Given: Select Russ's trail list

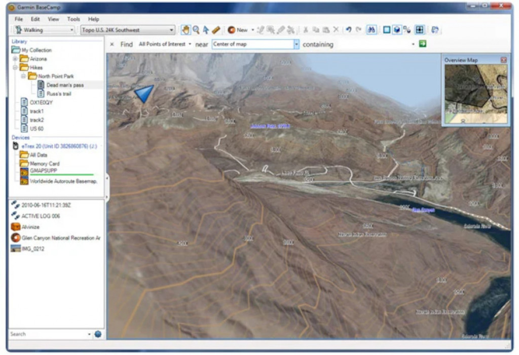Looking at the screenshot, I should point(59,94).
